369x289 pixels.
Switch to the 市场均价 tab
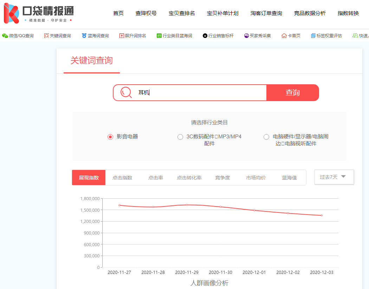tap(256, 178)
